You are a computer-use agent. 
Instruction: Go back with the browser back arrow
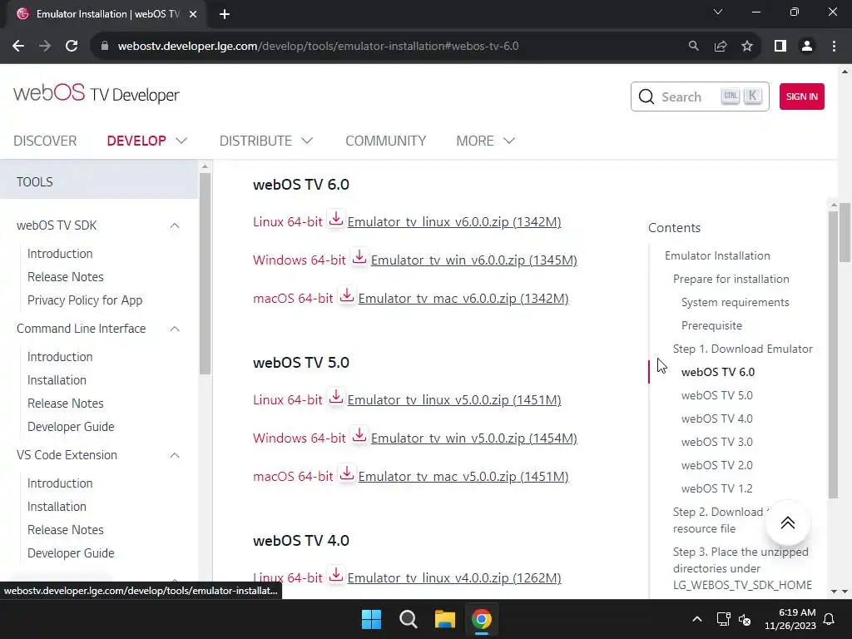(x=18, y=47)
